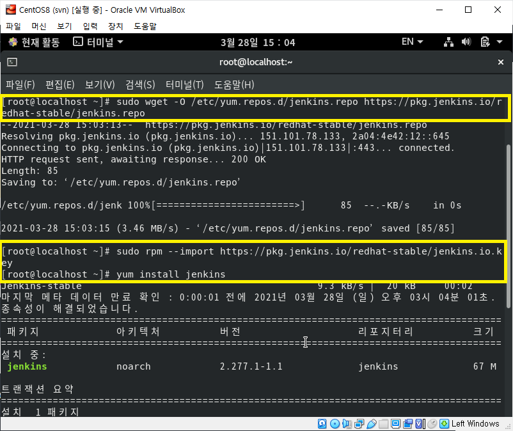Screen dimensions: 513x431
Task: Click the 'saved [85/85]' text
Action: click(418, 228)
